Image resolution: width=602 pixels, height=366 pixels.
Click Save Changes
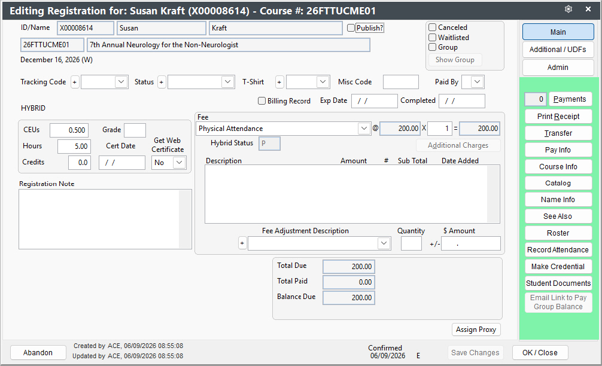475,353
